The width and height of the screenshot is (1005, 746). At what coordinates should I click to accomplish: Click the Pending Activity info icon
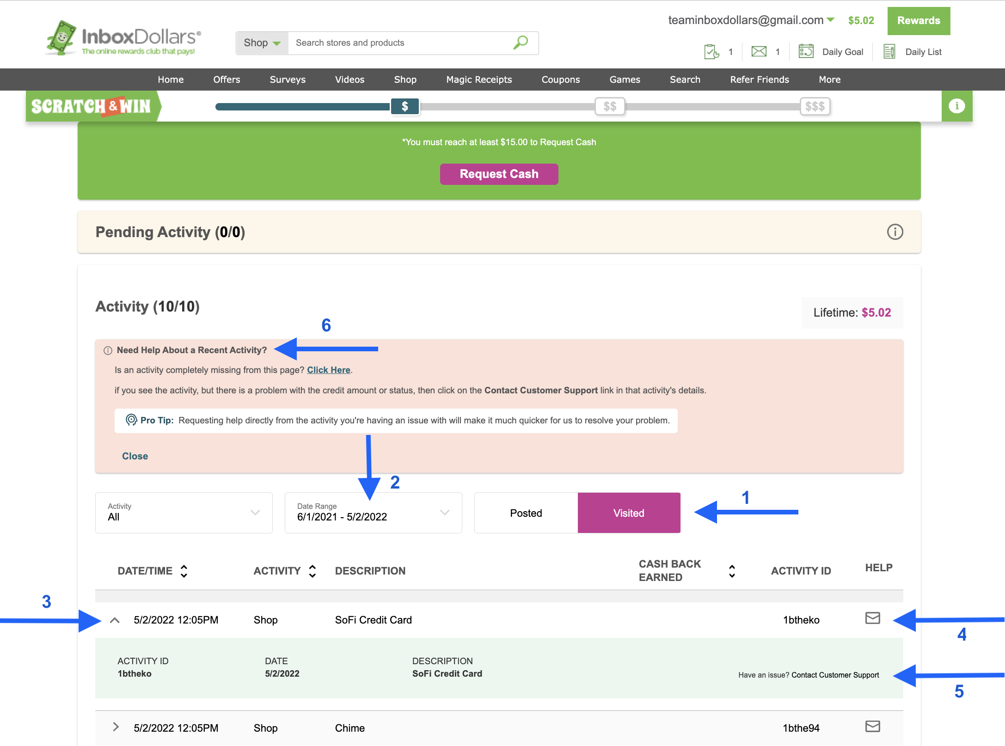(x=895, y=232)
